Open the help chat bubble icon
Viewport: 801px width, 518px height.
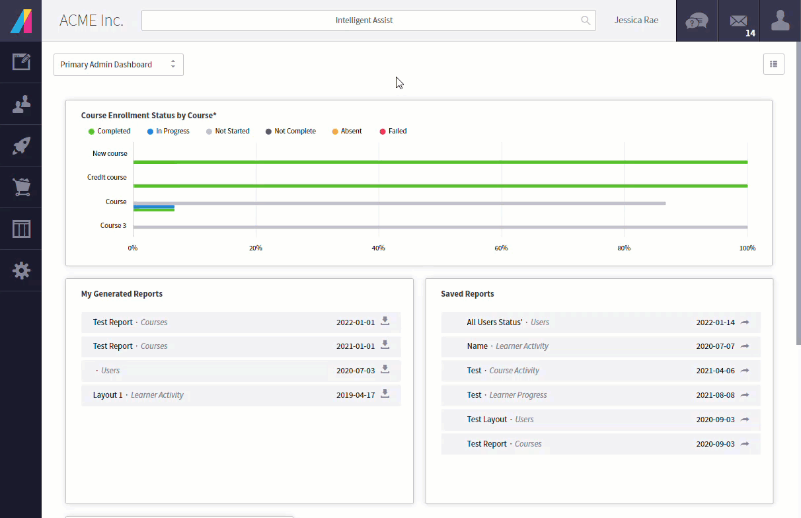[697, 21]
